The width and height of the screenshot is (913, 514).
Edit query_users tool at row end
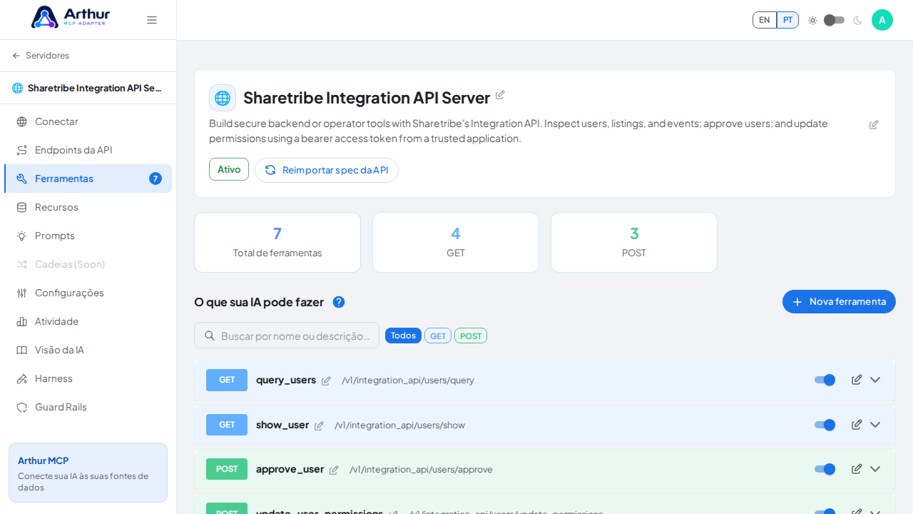tap(857, 380)
